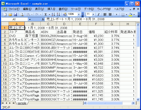This screenshot has width=141, height=110.
Task: Go to the last sheet tab arrow
Action: coord(14,103)
